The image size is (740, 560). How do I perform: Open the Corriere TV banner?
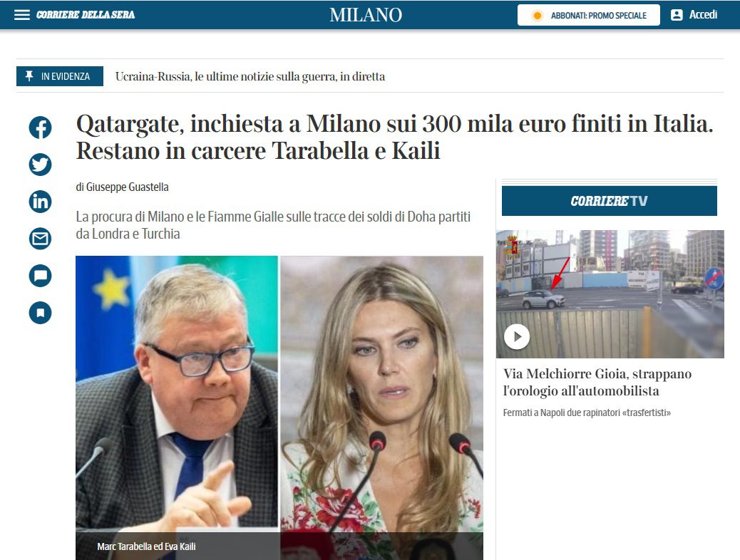click(610, 201)
